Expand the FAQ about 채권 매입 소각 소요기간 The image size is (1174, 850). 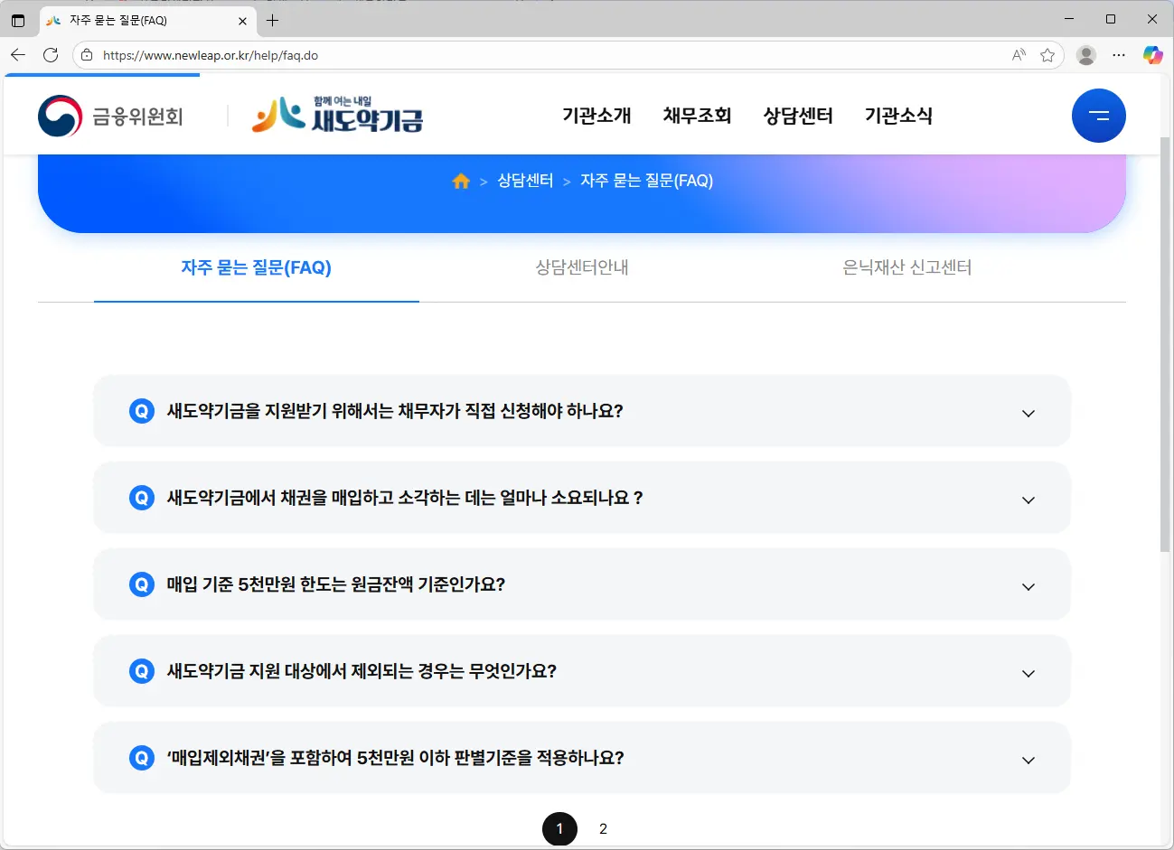click(x=581, y=498)
